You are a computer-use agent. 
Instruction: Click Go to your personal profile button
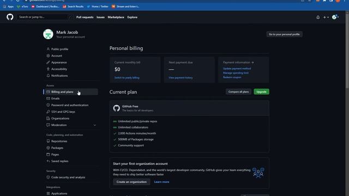(284, 34)
